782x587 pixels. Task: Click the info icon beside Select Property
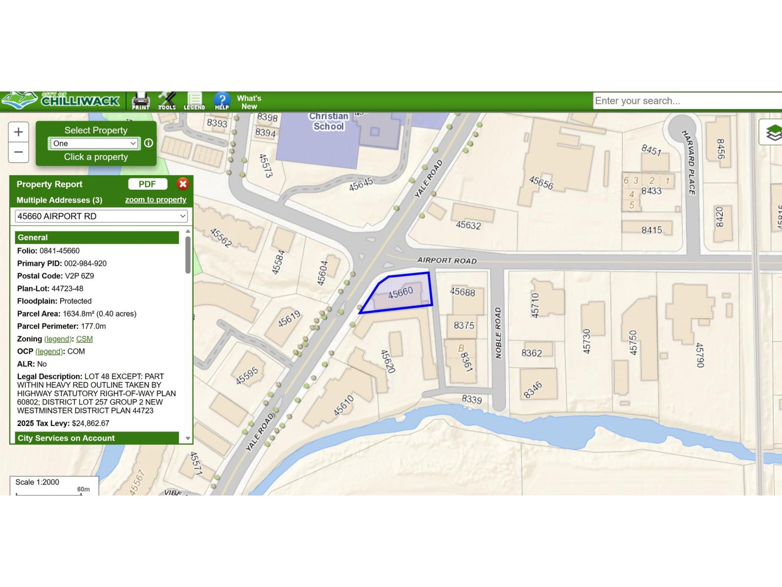click(149, 143)
